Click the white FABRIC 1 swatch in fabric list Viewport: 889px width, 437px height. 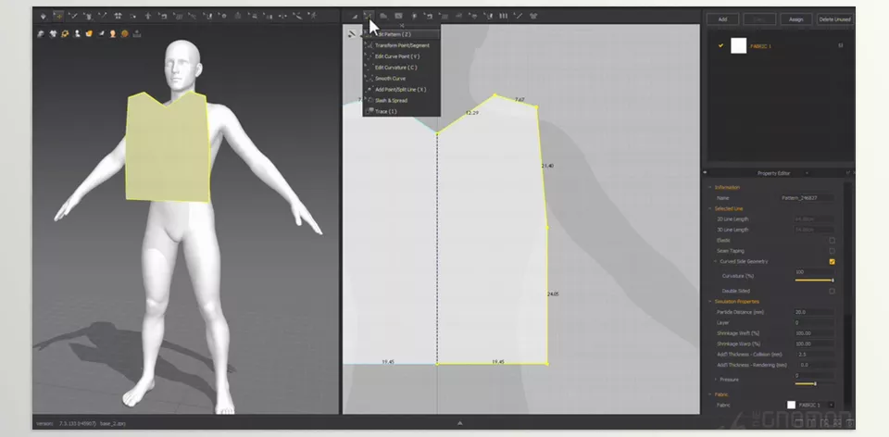coord(738,46)
